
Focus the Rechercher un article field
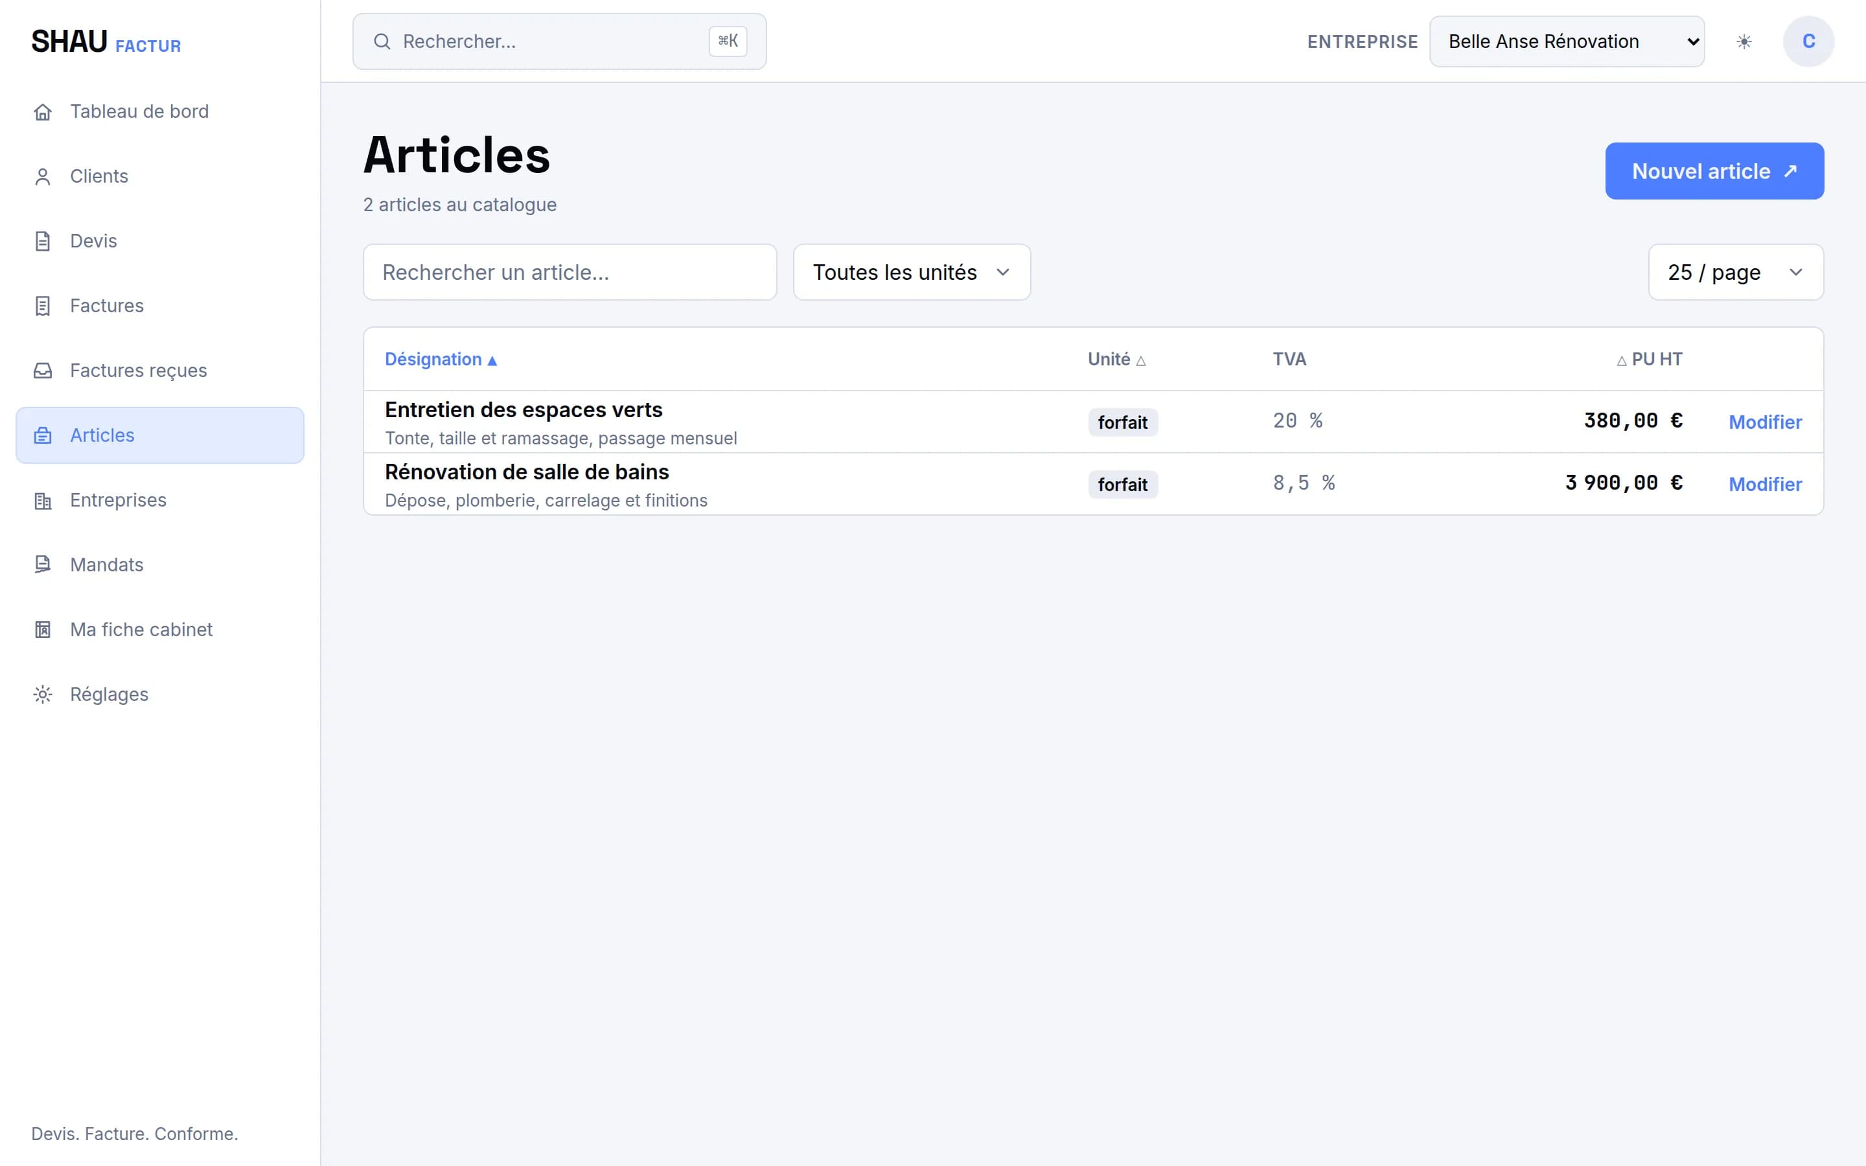pos(570,272)
